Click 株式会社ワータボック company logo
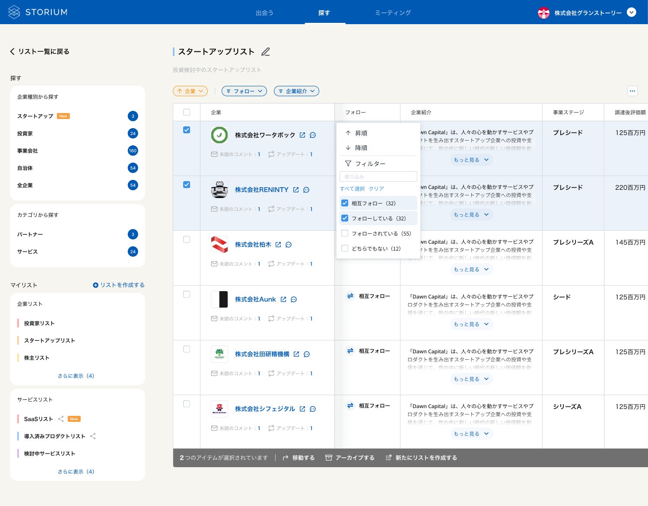Image resolution: width=648 pixels, height=506 pixels. point(219,135)
